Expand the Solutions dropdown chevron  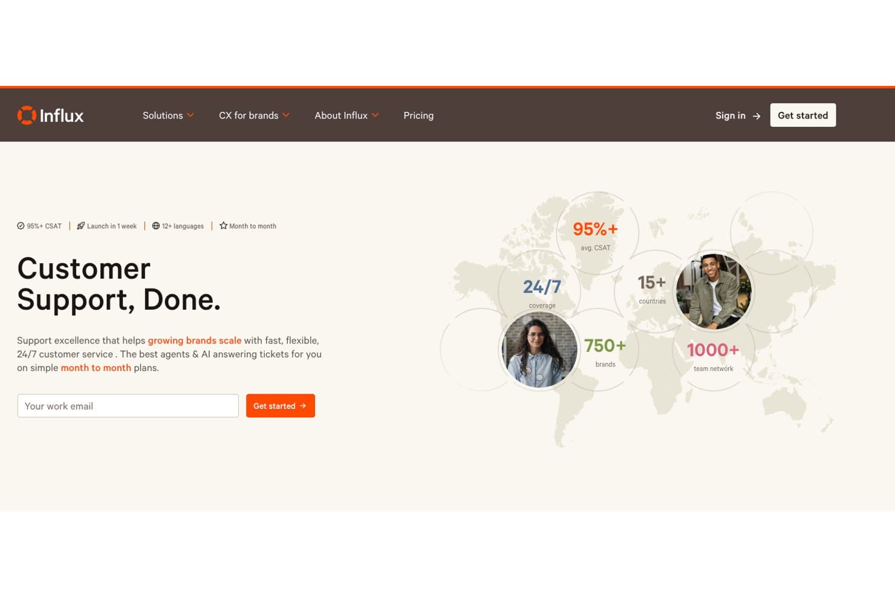(190, 115)
